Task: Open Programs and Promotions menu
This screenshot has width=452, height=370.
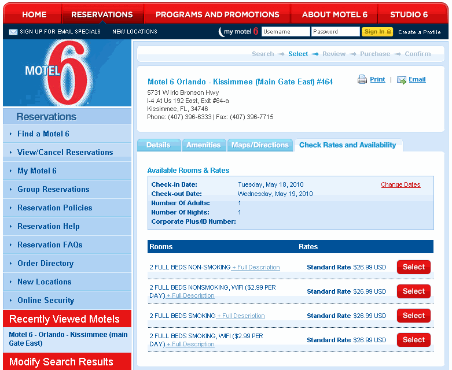Action: (x=217, y=14)
